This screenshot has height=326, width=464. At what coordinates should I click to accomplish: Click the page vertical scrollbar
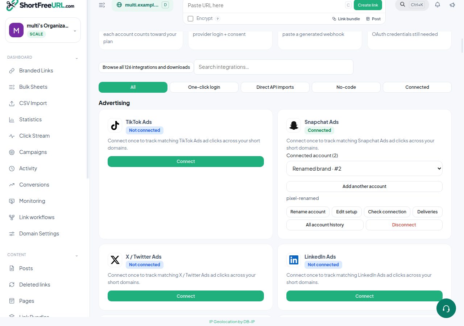(x=462, y=45)
